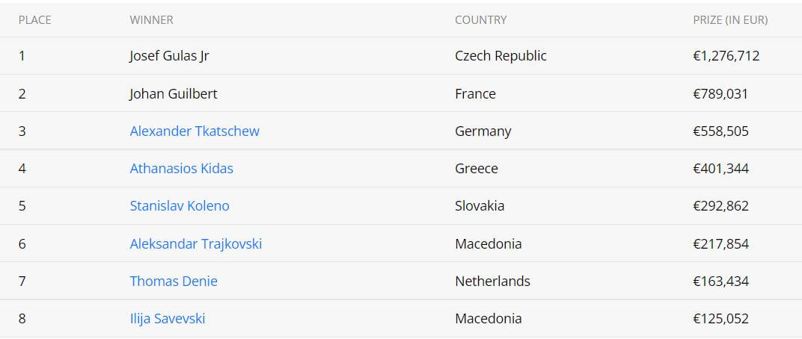Select winner name Josef Gulas Jr
Screen dimensions: 802x339
(x=169, y=56)
